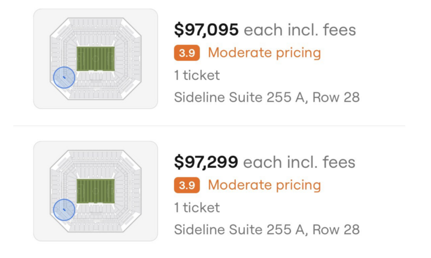
Task: Select the $97,095 ticket price
Action: tap(206, 29)
